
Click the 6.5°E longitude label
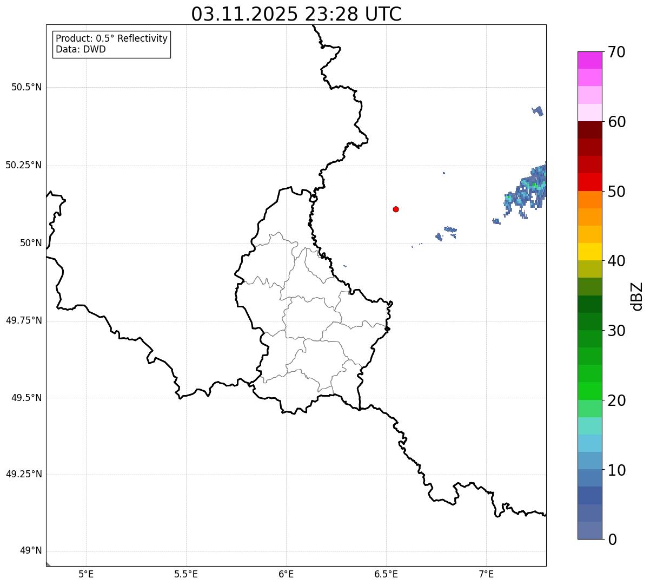[386, 574]
